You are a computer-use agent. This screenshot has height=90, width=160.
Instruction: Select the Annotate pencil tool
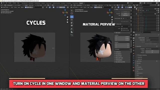(x=72, y=29)
